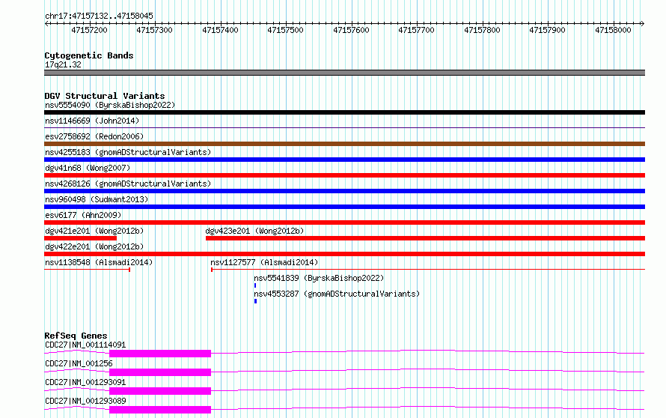The height and width of the screenshot is (418, 666).
Task: Click the blue nsv4268126 variant bar
Action: 344,191
